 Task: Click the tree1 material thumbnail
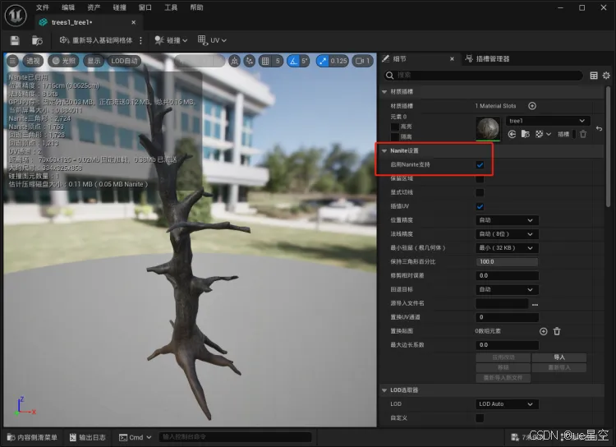pos(488,128)
